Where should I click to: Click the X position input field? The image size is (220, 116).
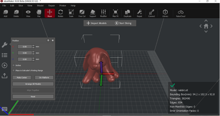tap(25, 47)
